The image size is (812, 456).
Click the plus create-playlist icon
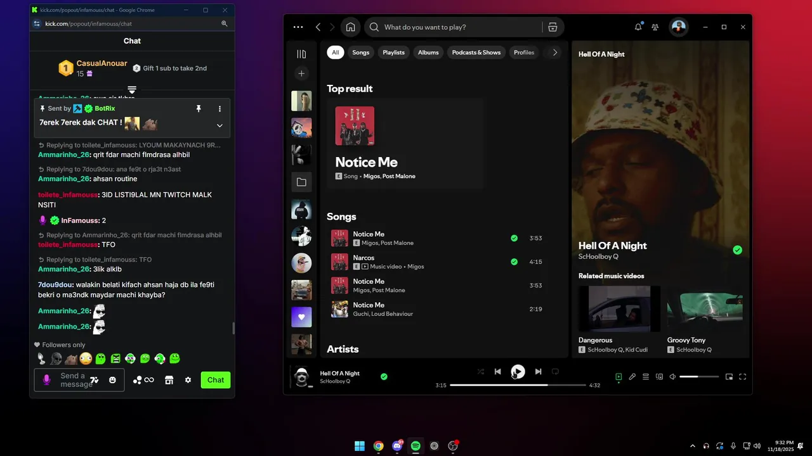tap(301, 73)
